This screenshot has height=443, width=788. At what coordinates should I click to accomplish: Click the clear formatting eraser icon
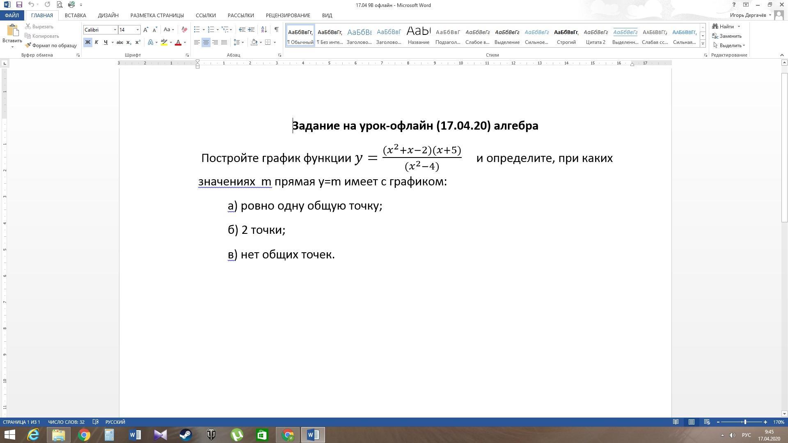click(x=184, y=30)
